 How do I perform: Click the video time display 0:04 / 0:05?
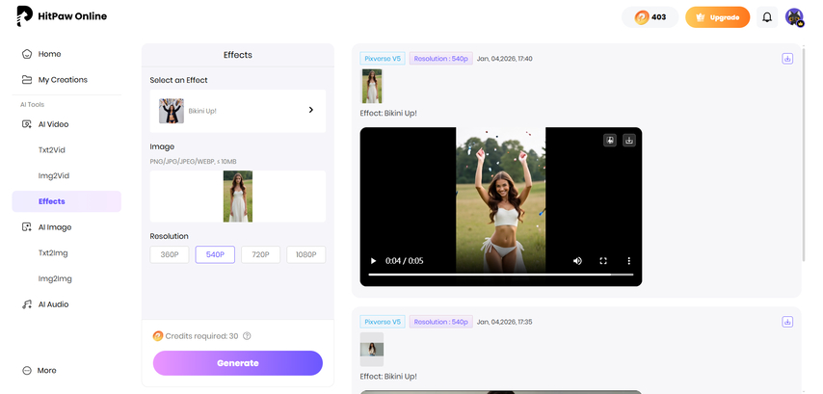click(x=404, y=261)
